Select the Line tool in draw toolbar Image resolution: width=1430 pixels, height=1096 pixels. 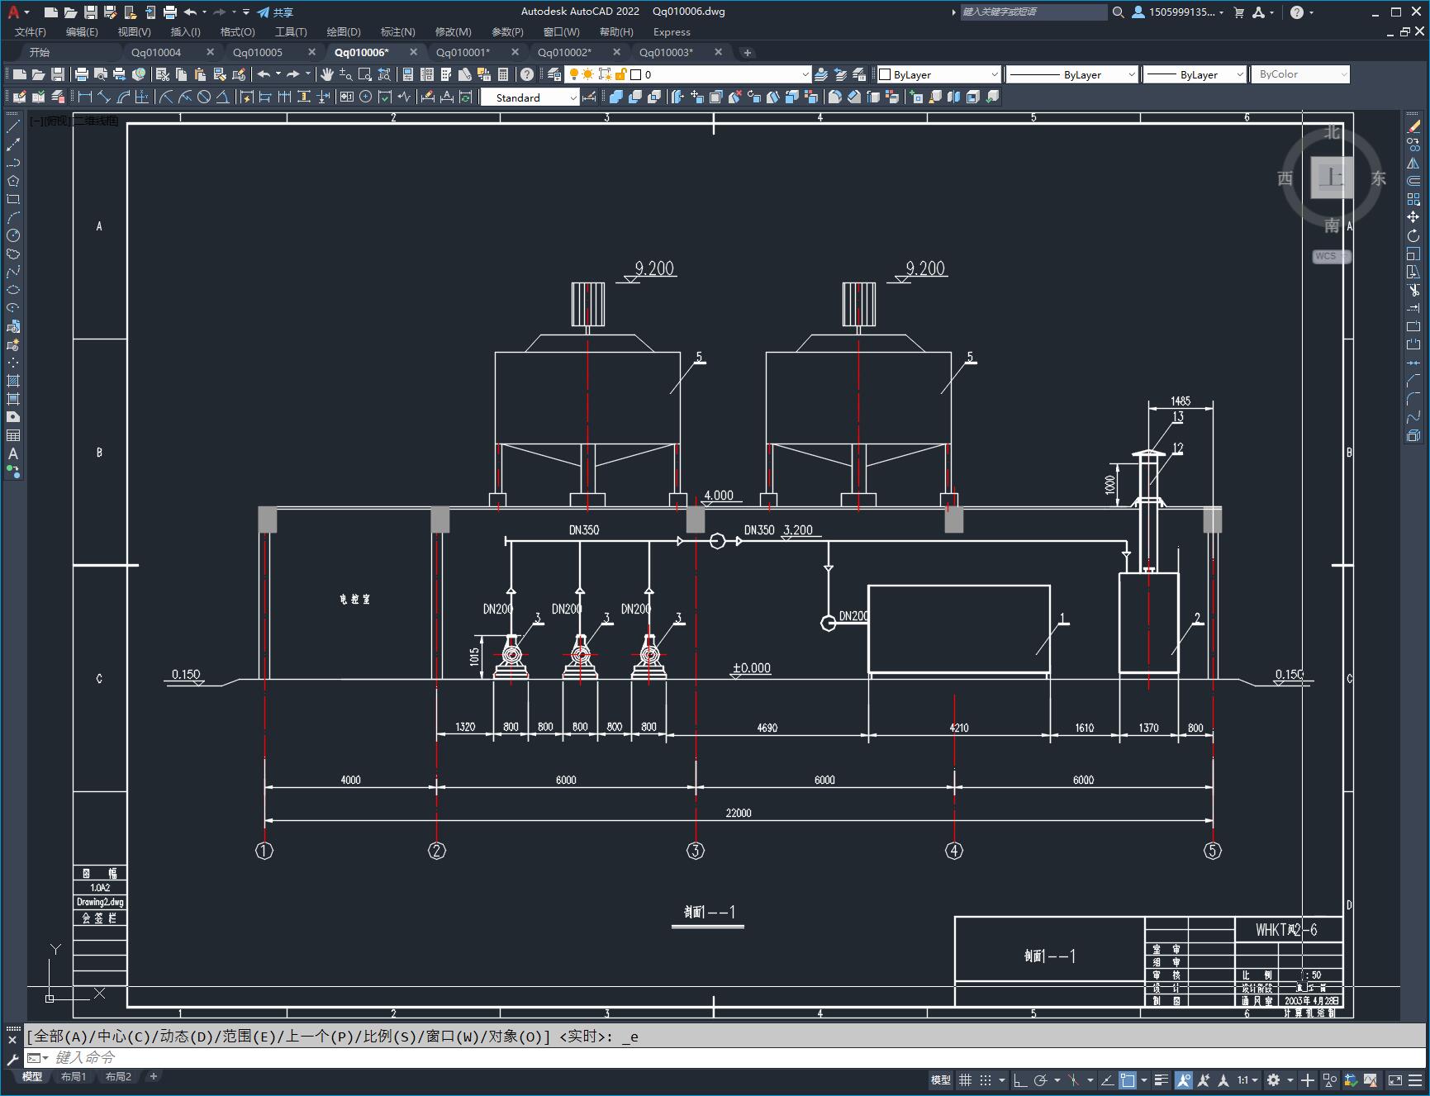point(13,126)
